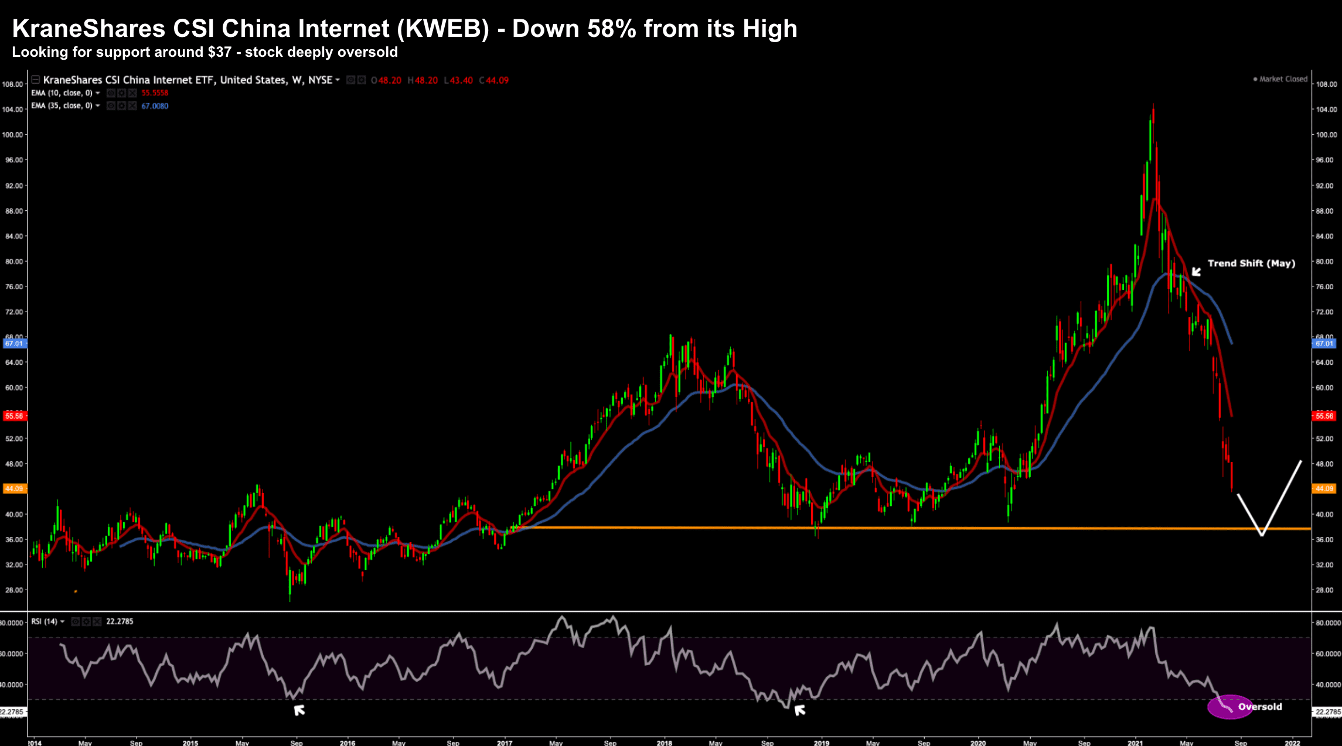This screenshot has width=1342, height=746.
Task: Collapse the KraneShares legend with minus box
Action: (x=36, y=80)
